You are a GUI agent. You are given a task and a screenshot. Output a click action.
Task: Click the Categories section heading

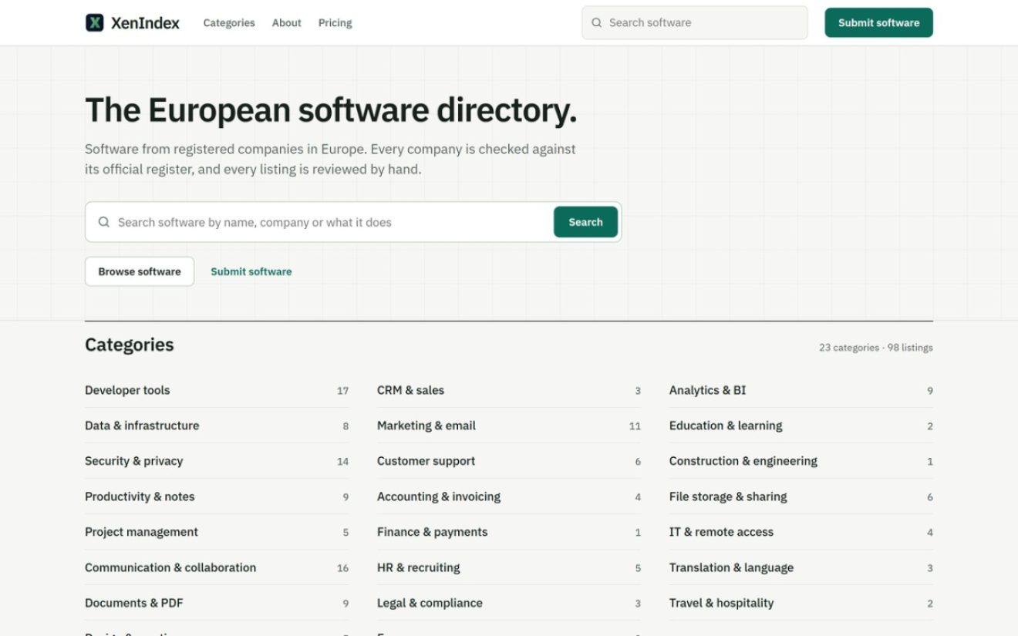click(130, 345)
